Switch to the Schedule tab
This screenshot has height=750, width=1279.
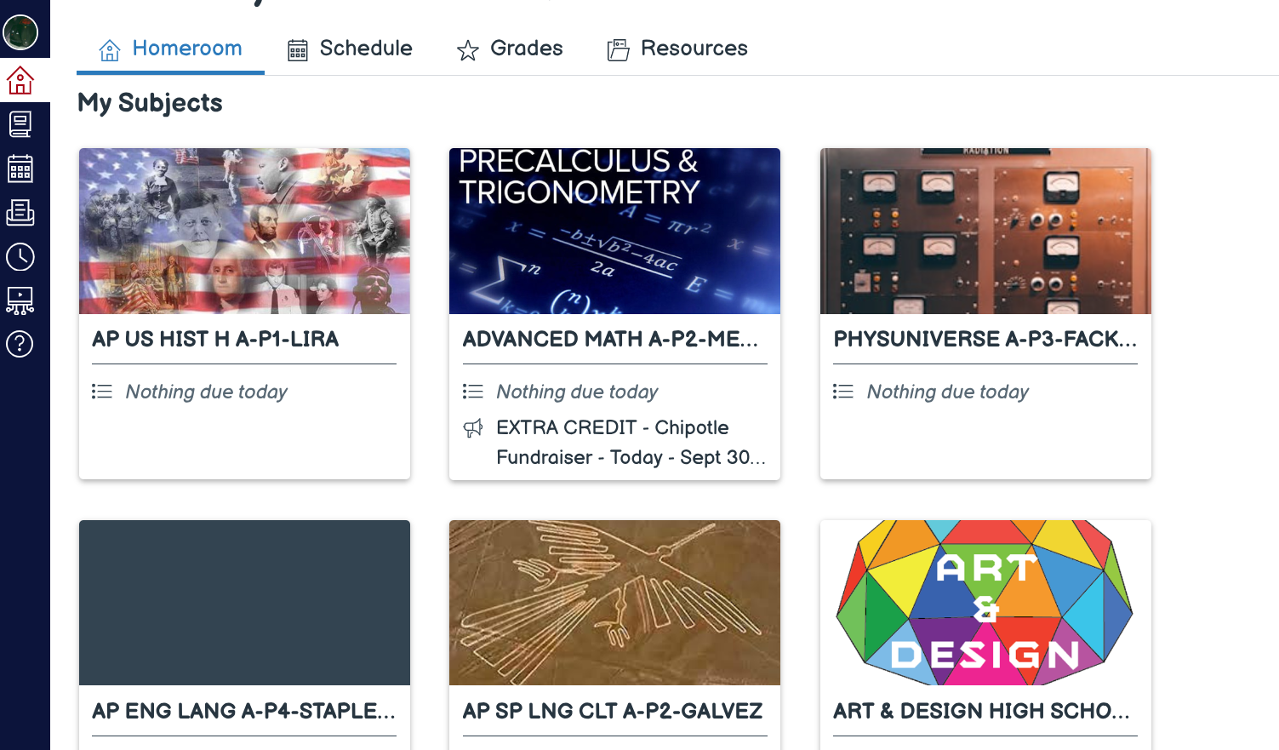(x=350, y=49)
